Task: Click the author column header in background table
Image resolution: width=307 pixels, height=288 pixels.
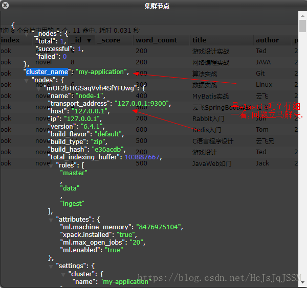Action: pyautogui.click(x=273, y=40)
